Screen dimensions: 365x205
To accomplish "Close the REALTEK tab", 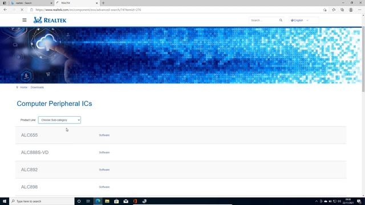I will [97, 3].
